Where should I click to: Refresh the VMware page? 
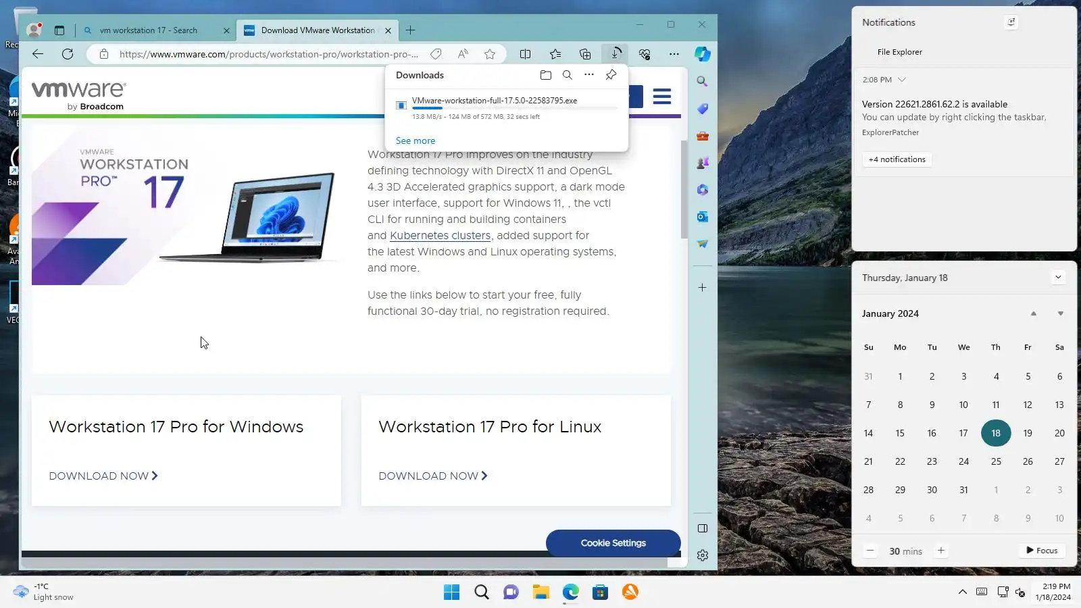(x=68, y=54)
